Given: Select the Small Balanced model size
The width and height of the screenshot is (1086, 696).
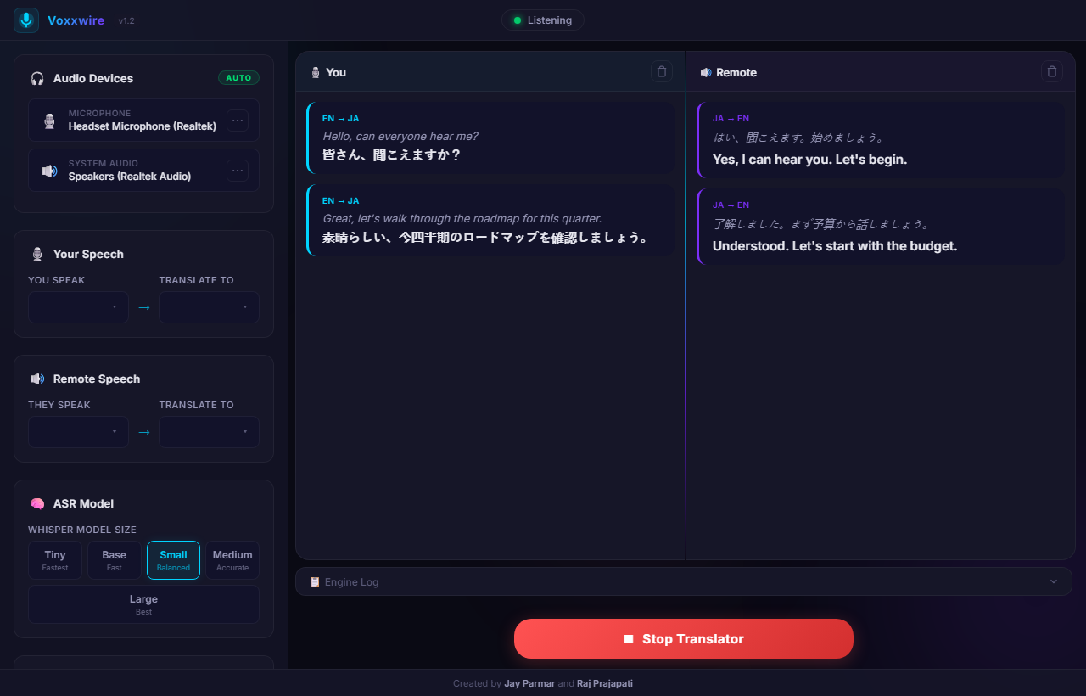Looking at the screenshot, I should coord(173,560).
